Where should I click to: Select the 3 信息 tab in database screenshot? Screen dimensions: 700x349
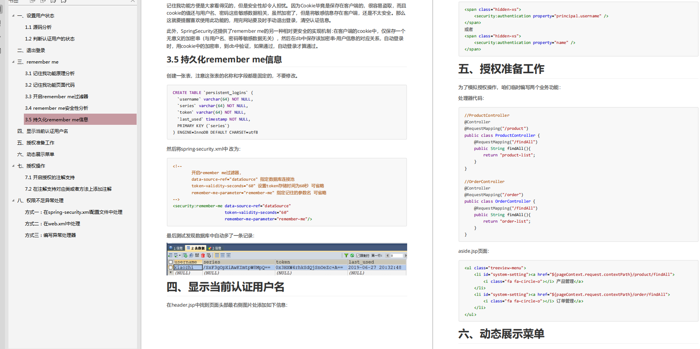[215, 248]
